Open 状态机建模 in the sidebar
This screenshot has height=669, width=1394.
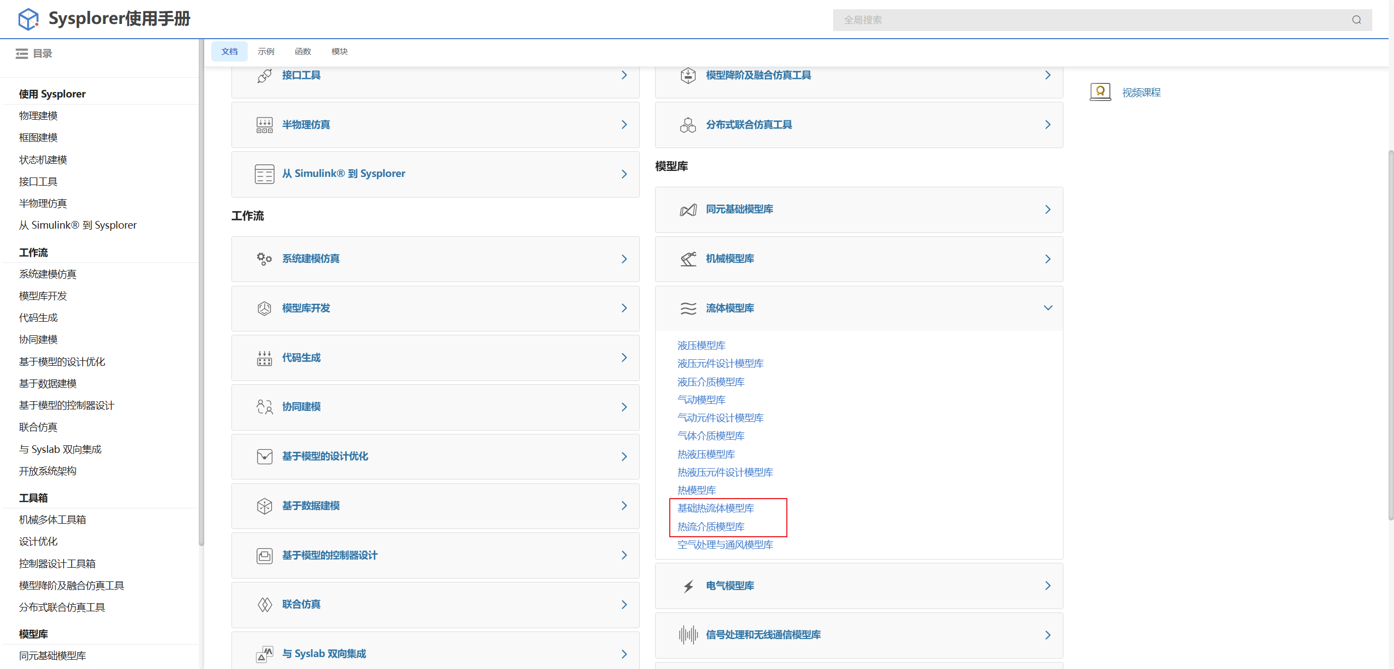43,159
